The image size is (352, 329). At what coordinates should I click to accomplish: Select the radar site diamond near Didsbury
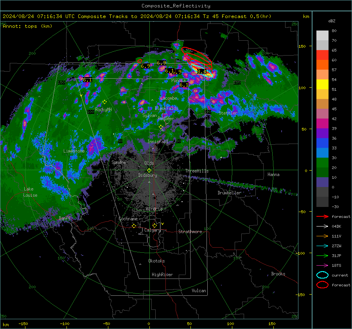tap(149, 171)
